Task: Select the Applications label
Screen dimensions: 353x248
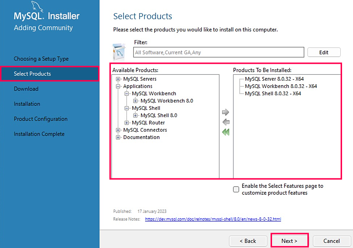Action: 138,86
